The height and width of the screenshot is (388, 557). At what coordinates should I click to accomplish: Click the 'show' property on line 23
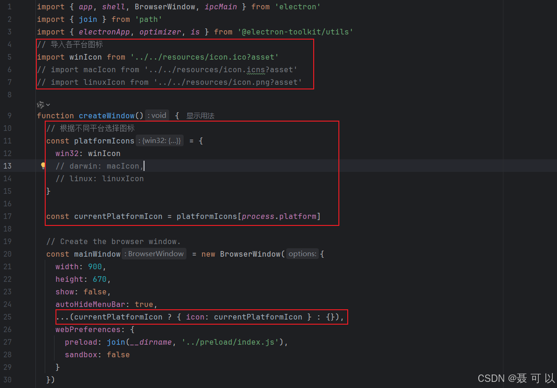(x=65, y=292)
